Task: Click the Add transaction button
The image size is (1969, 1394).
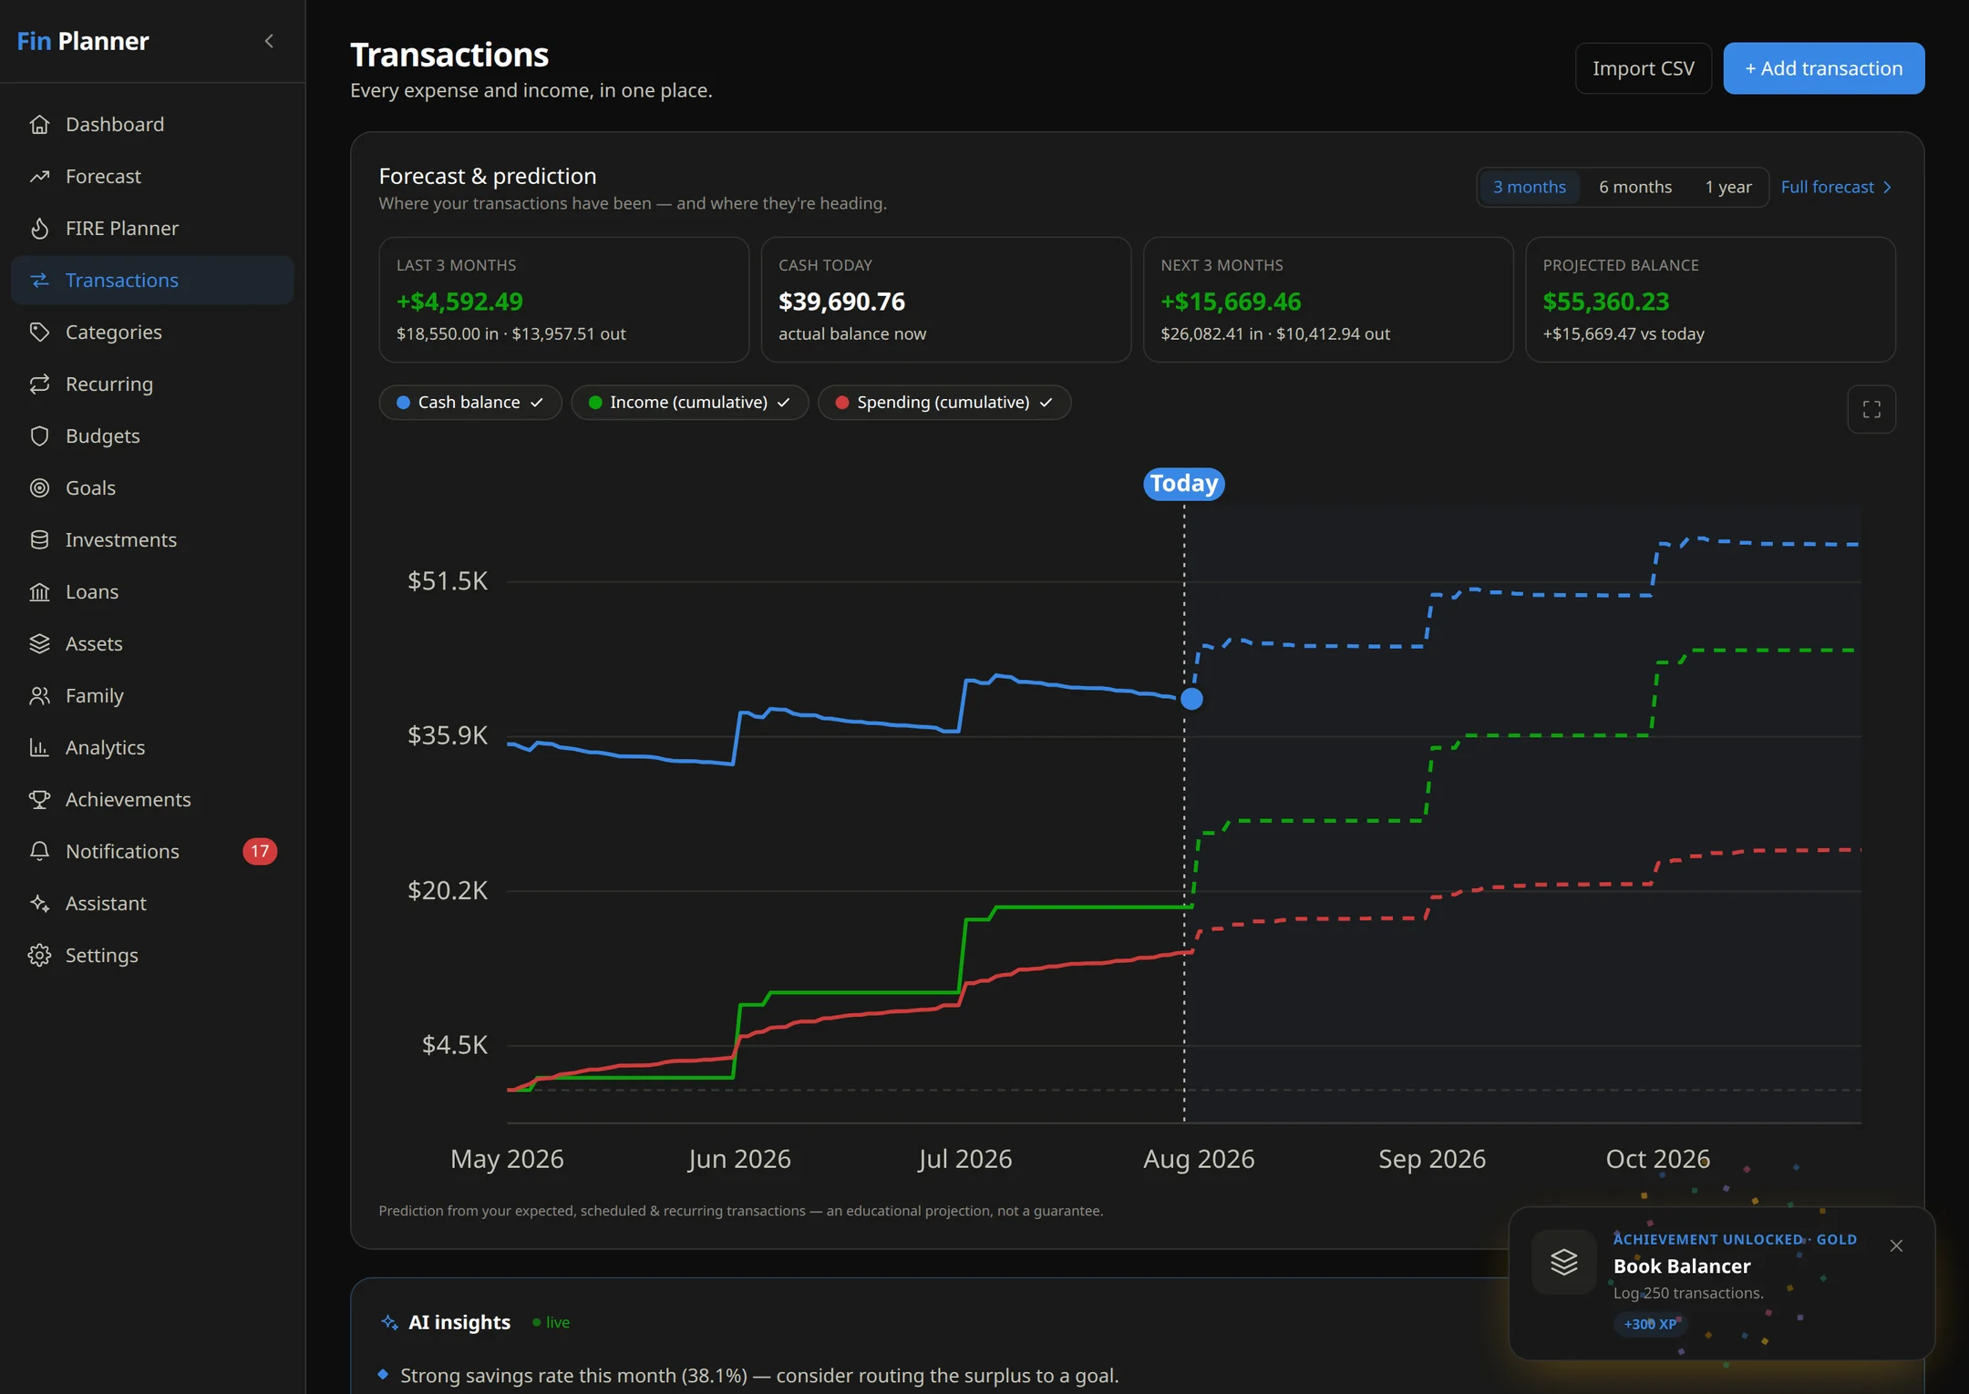Action: coord(1823,68)
